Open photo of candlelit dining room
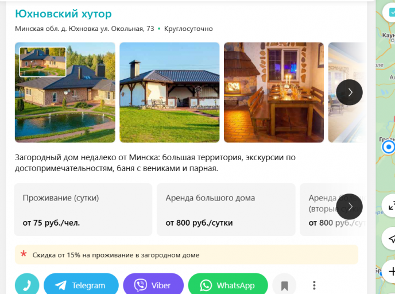The height and width of the screenshot is (294, 395). [274, 92]
